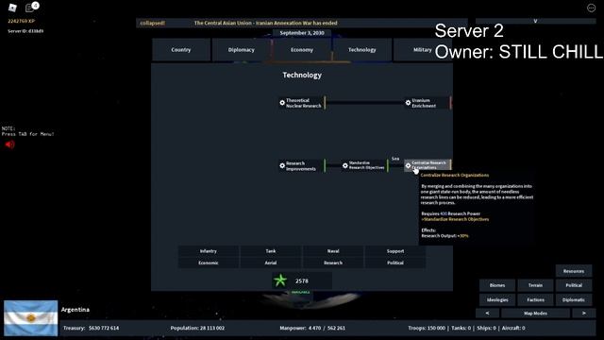Click the Research Improvements gear icon
Viewport: 604px width, 340px height.
coord(282,166)
